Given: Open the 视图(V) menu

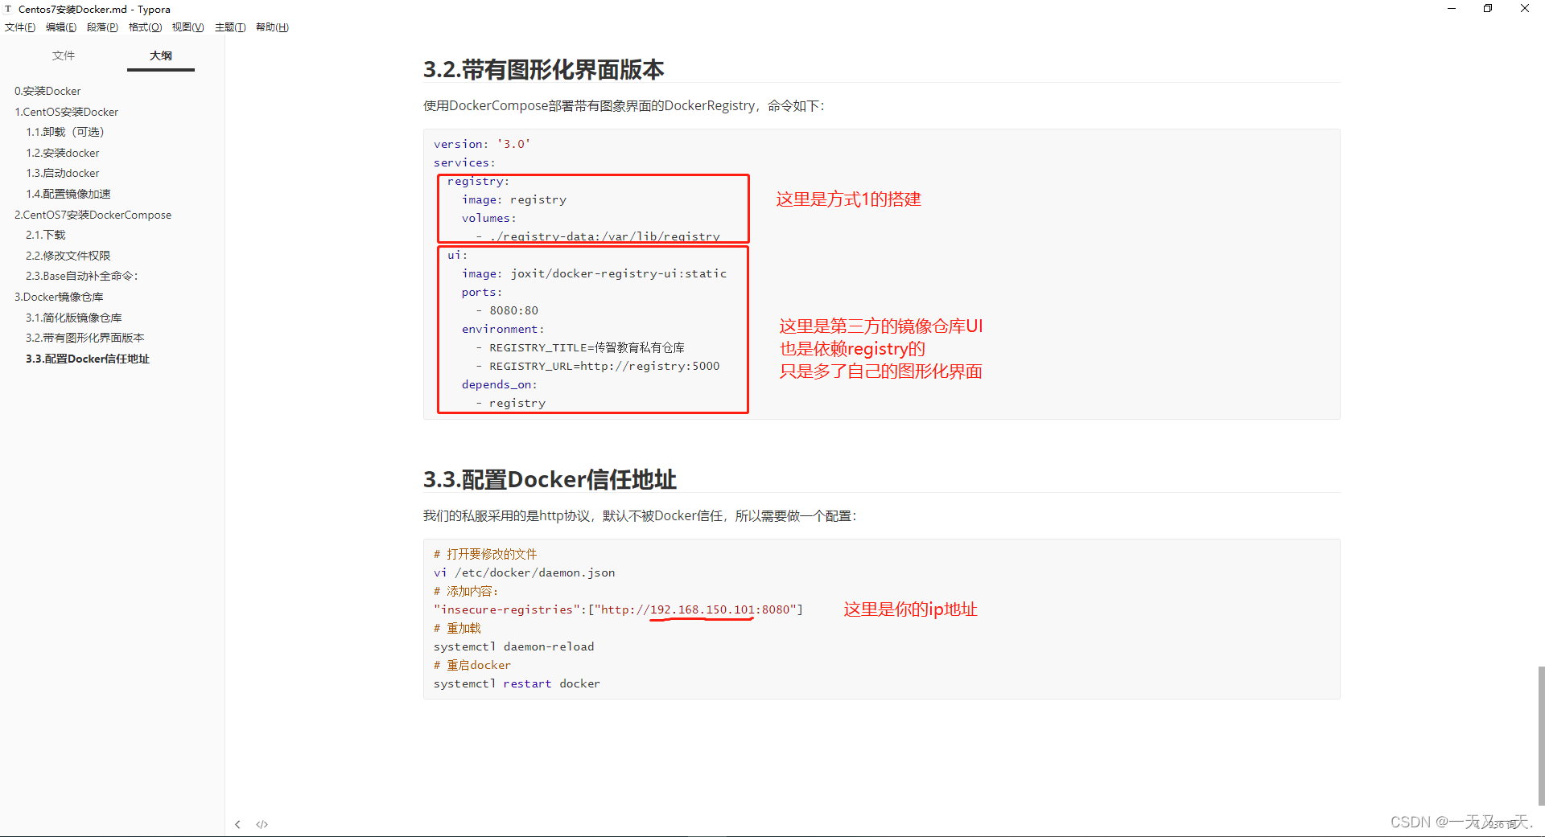Looking at the screenshot, I should 187,27.
